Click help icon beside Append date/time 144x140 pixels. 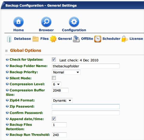[7, 119]
